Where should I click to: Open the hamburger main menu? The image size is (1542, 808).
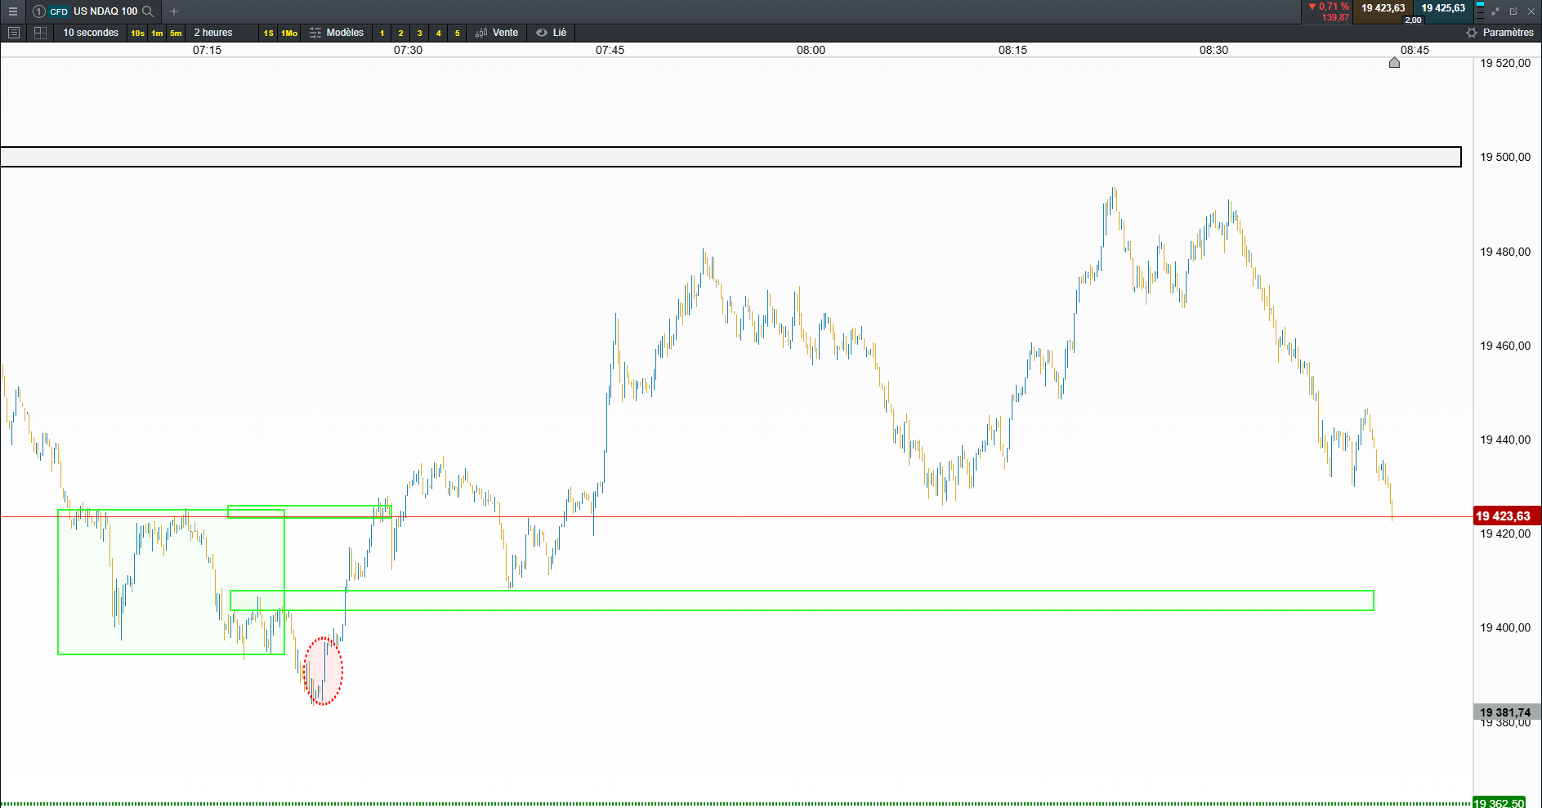click(x=12, y=11)
